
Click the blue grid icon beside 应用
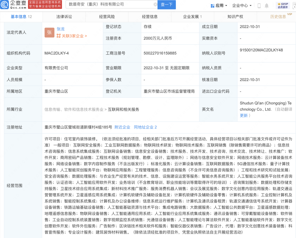pyautogui.click(x=212, y=6)
